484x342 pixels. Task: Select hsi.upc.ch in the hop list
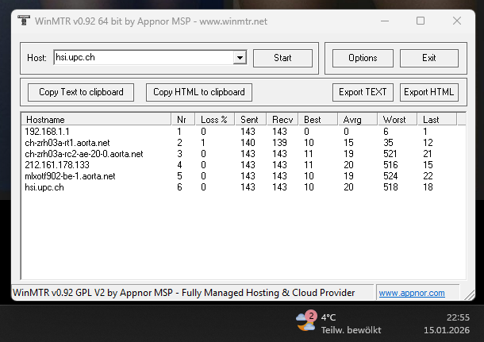[244, 187]
